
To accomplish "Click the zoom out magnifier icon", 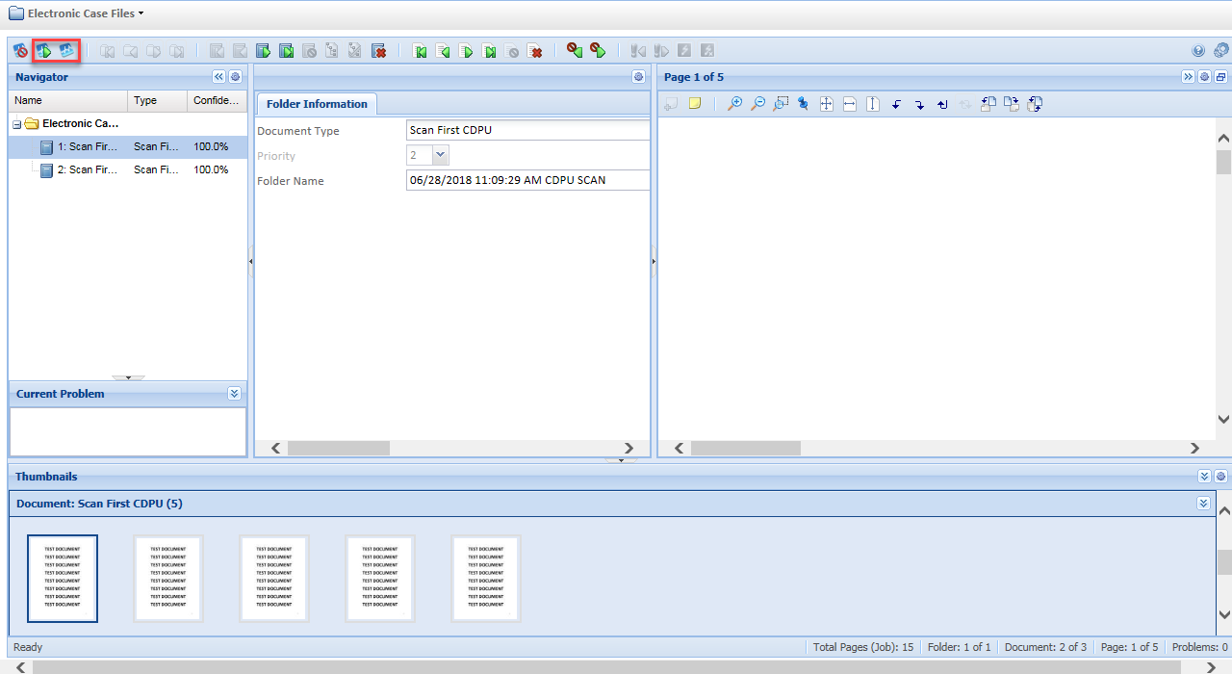I will (x=757, y=104).
